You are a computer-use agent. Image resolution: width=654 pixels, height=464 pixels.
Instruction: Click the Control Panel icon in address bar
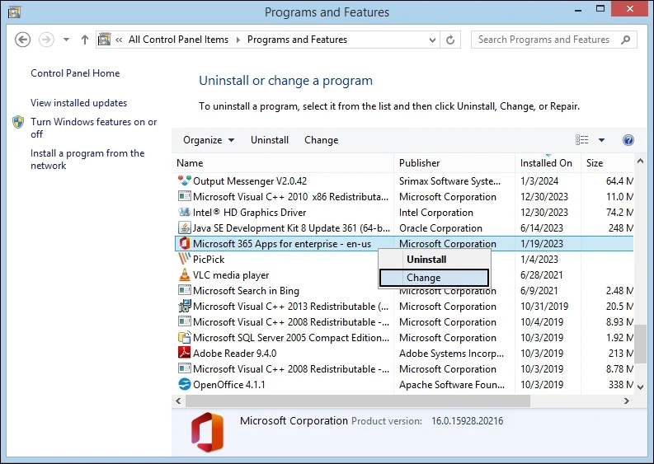[104, 40]
